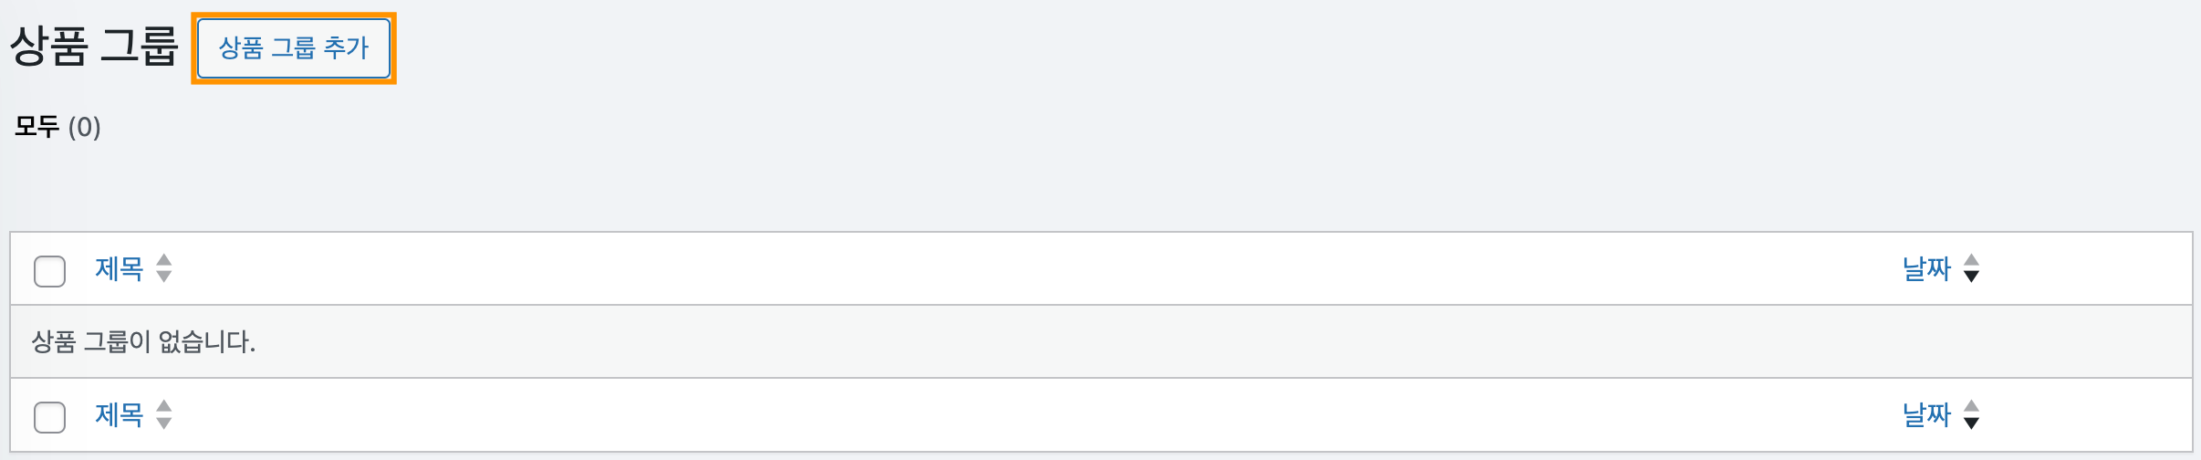
Task: Click dark descending arrow beside footer 날짜
Action: [x=1971, y=423]
